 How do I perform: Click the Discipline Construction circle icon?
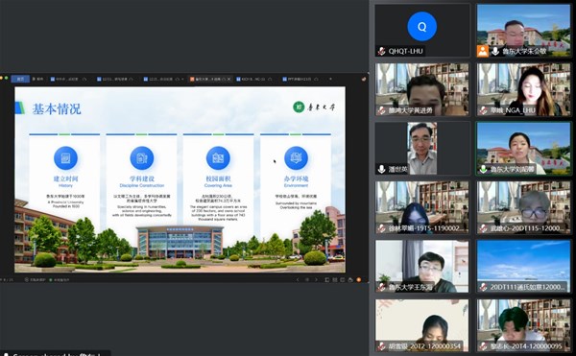[x=142, y=157]
